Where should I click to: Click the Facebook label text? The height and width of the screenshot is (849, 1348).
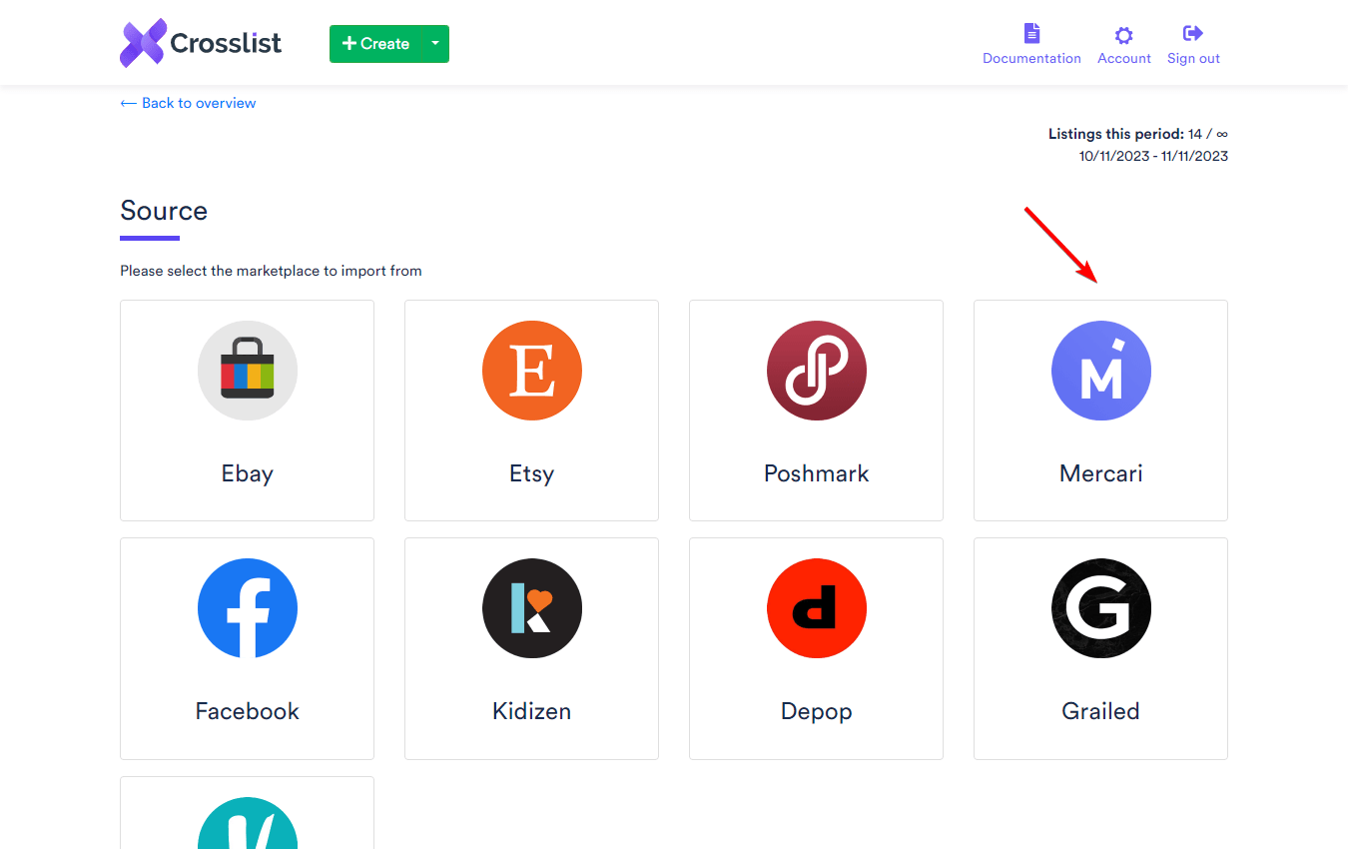(248, 711)
